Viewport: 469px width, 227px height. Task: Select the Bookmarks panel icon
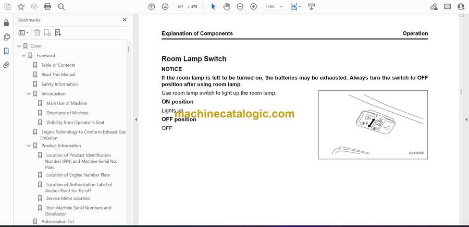pyautogui.click(x=6, y=51)
